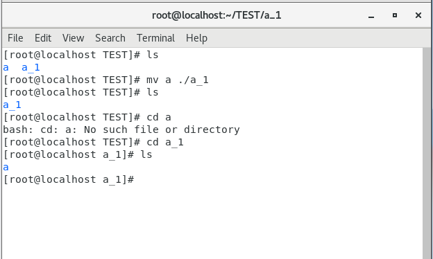Minimize the terminal window
This screenshot has height=259, width=433.
point(371,15)
